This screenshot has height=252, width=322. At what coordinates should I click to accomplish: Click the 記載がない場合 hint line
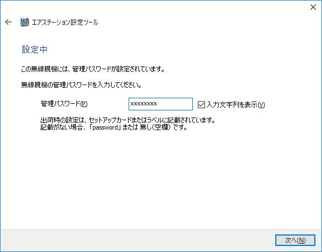click(x=114, y=127)
